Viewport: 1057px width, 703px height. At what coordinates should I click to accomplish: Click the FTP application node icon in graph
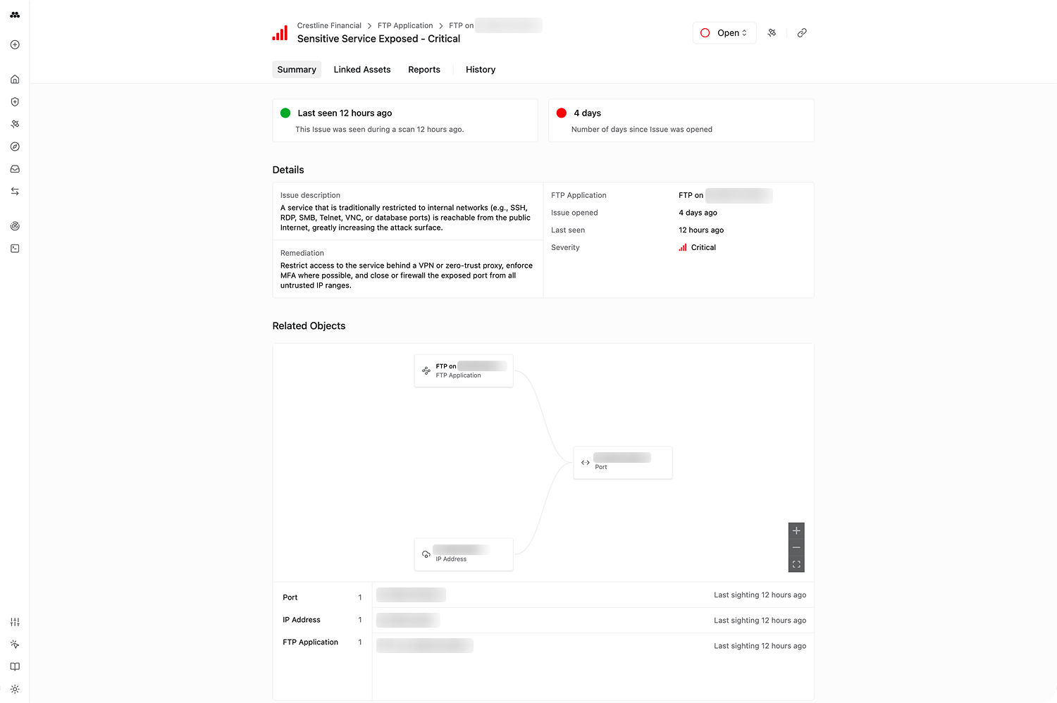(x=426, y=371)
